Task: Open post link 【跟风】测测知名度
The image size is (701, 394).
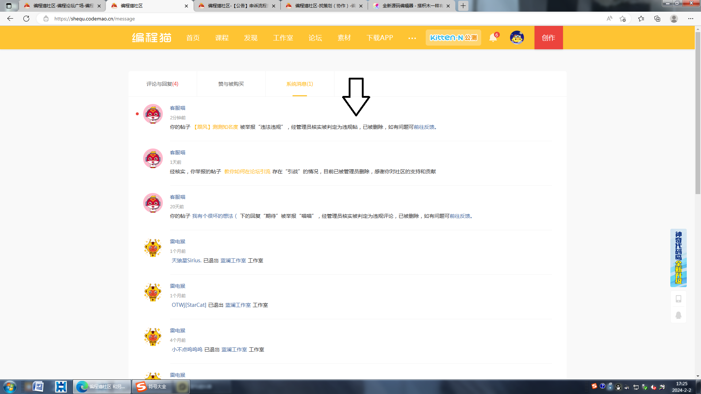Action: [x=215, y=127]
